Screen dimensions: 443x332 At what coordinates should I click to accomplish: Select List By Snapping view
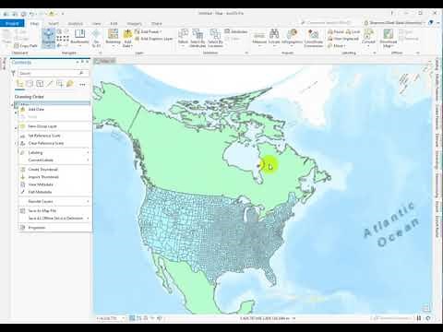tap(60, 84)
